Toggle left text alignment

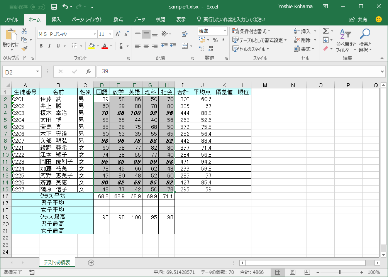[x=138, y=46]
